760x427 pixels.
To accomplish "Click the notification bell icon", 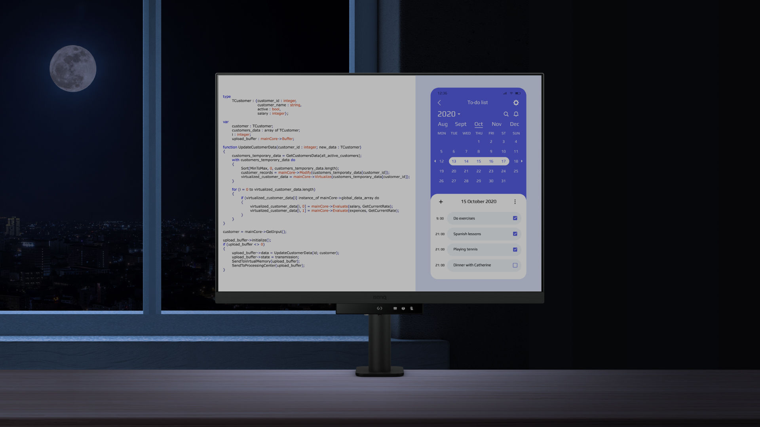I will (516, 113).
